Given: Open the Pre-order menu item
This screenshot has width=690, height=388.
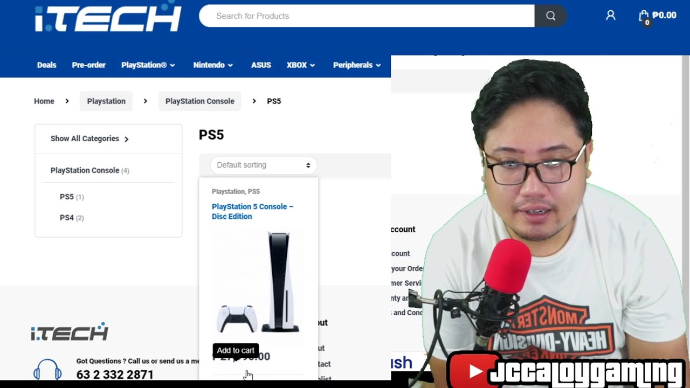Looking at the screenshot, I should (x=88, y=65).
